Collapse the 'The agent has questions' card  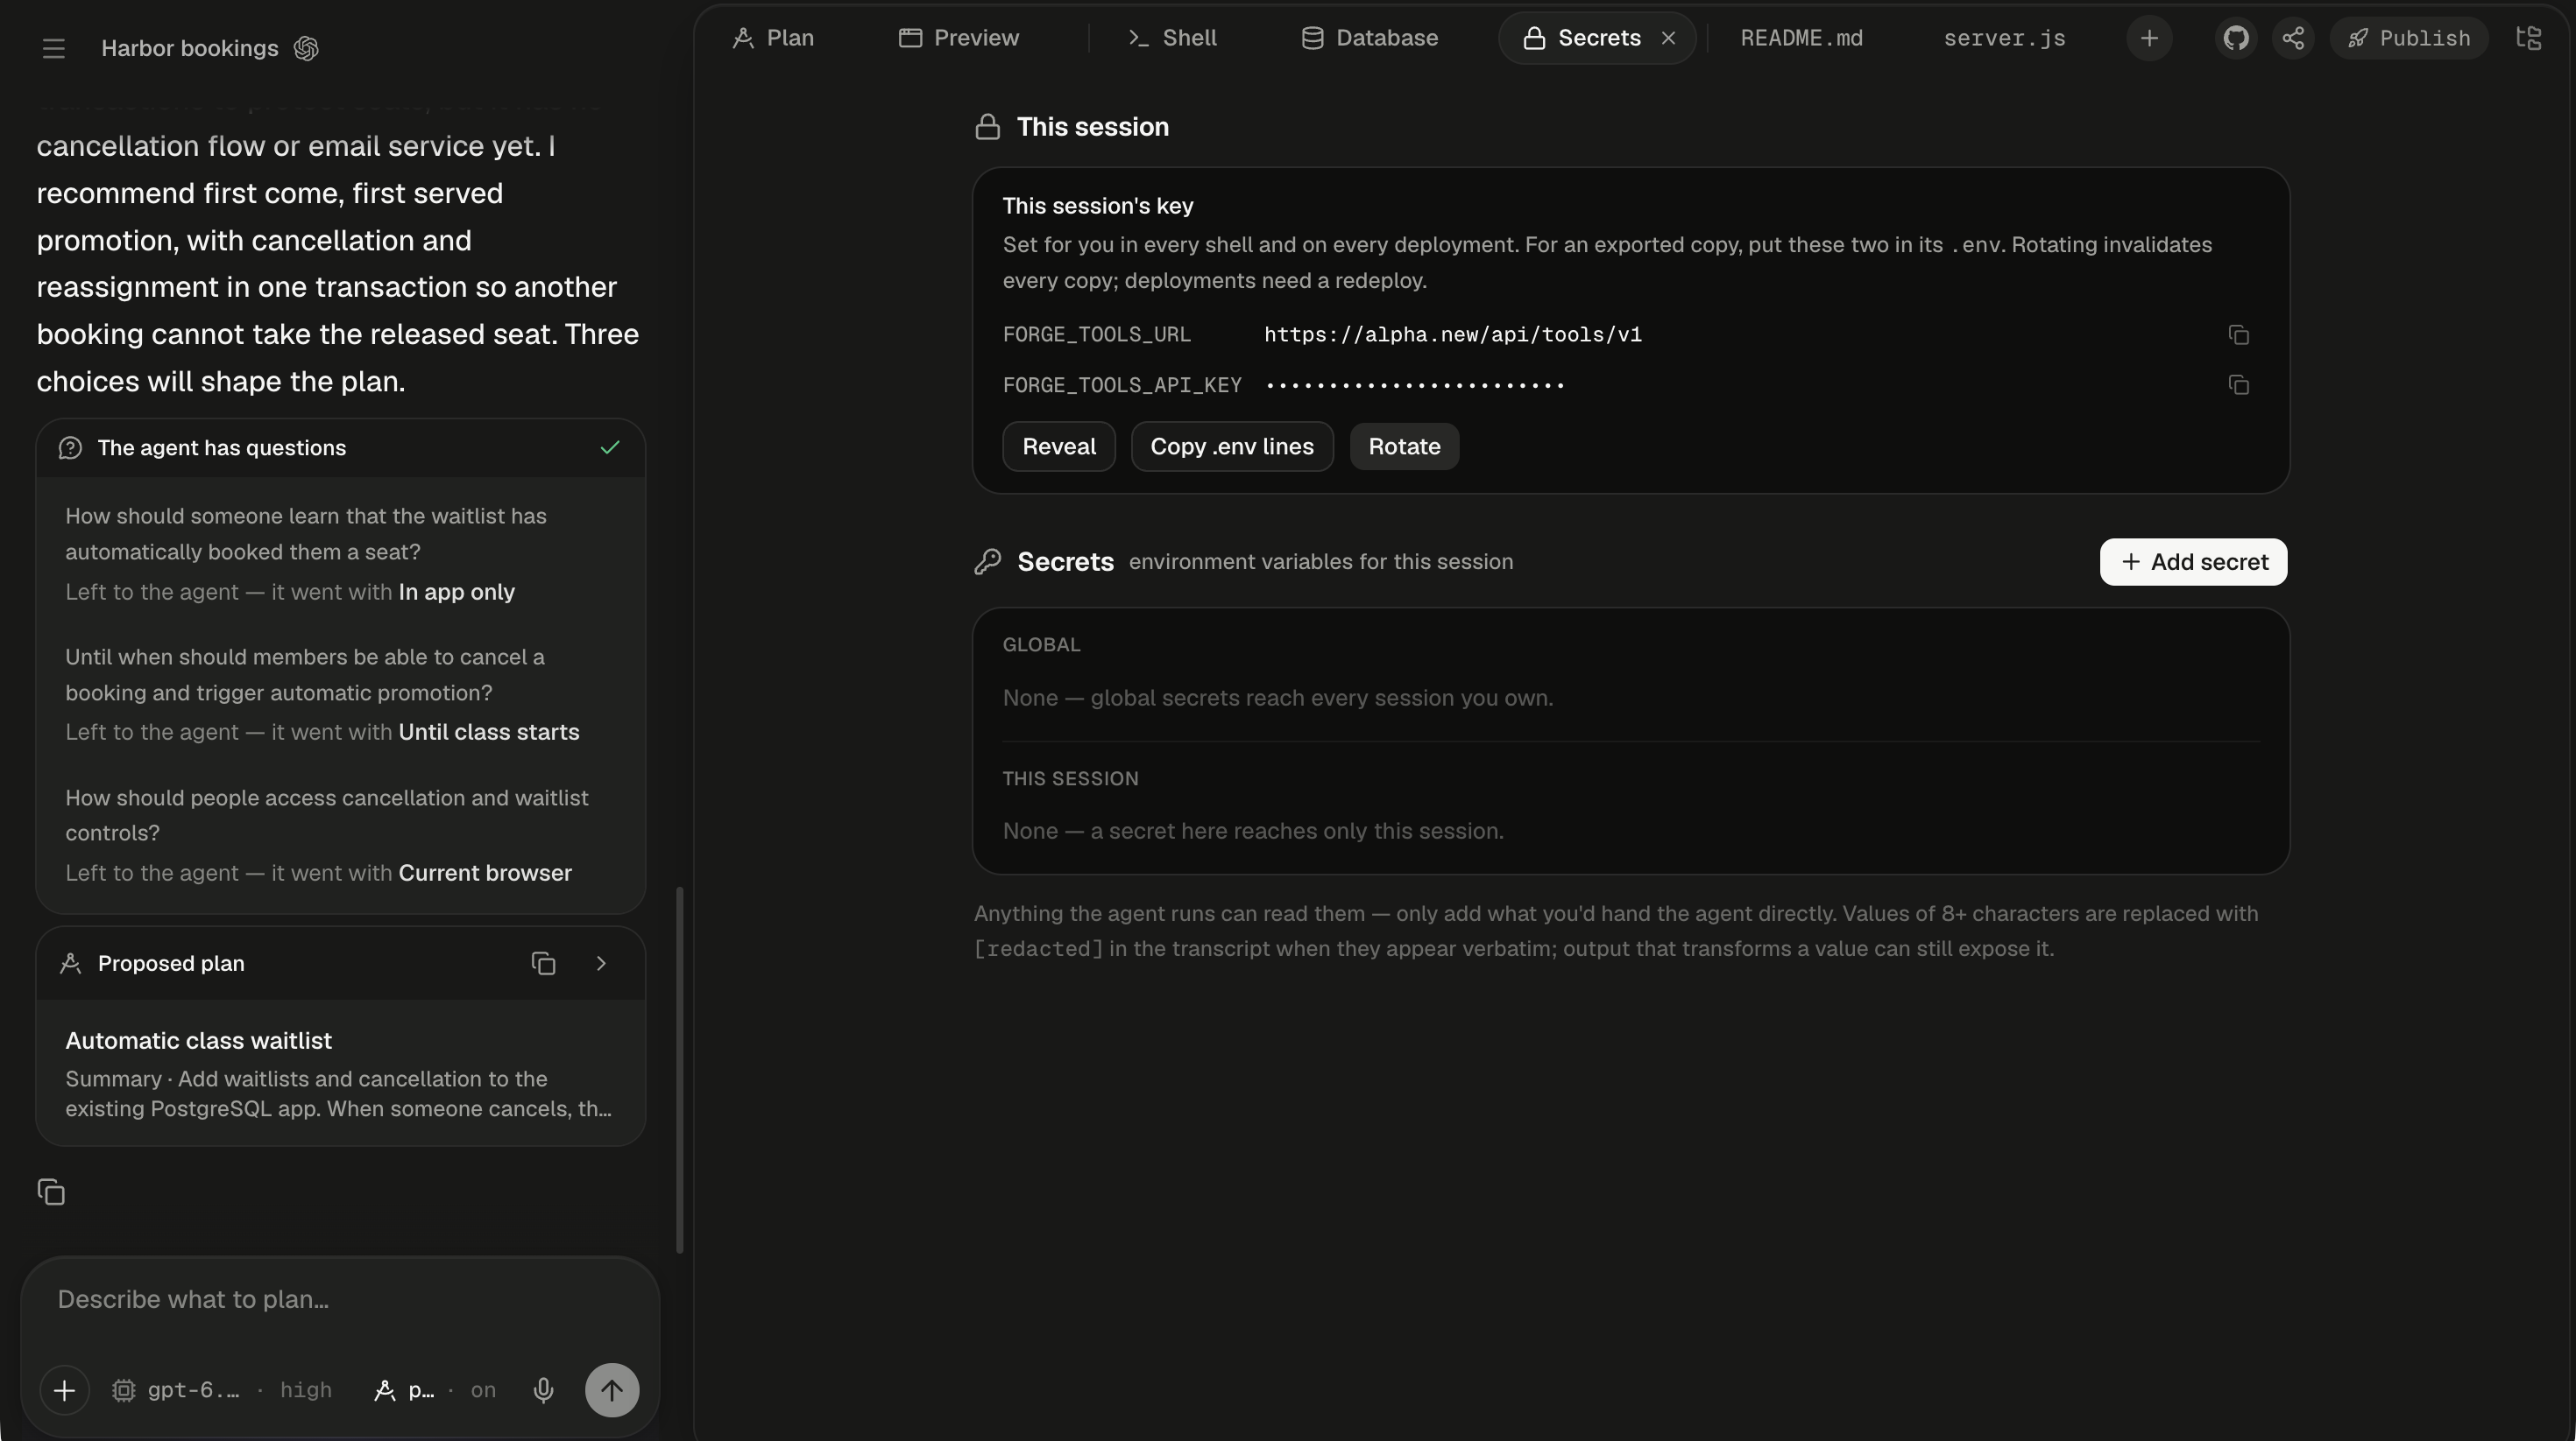pos(340,447)
